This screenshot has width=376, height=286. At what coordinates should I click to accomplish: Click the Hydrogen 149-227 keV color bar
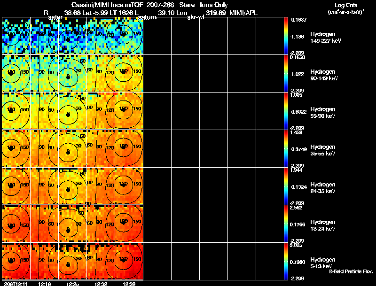287,36
